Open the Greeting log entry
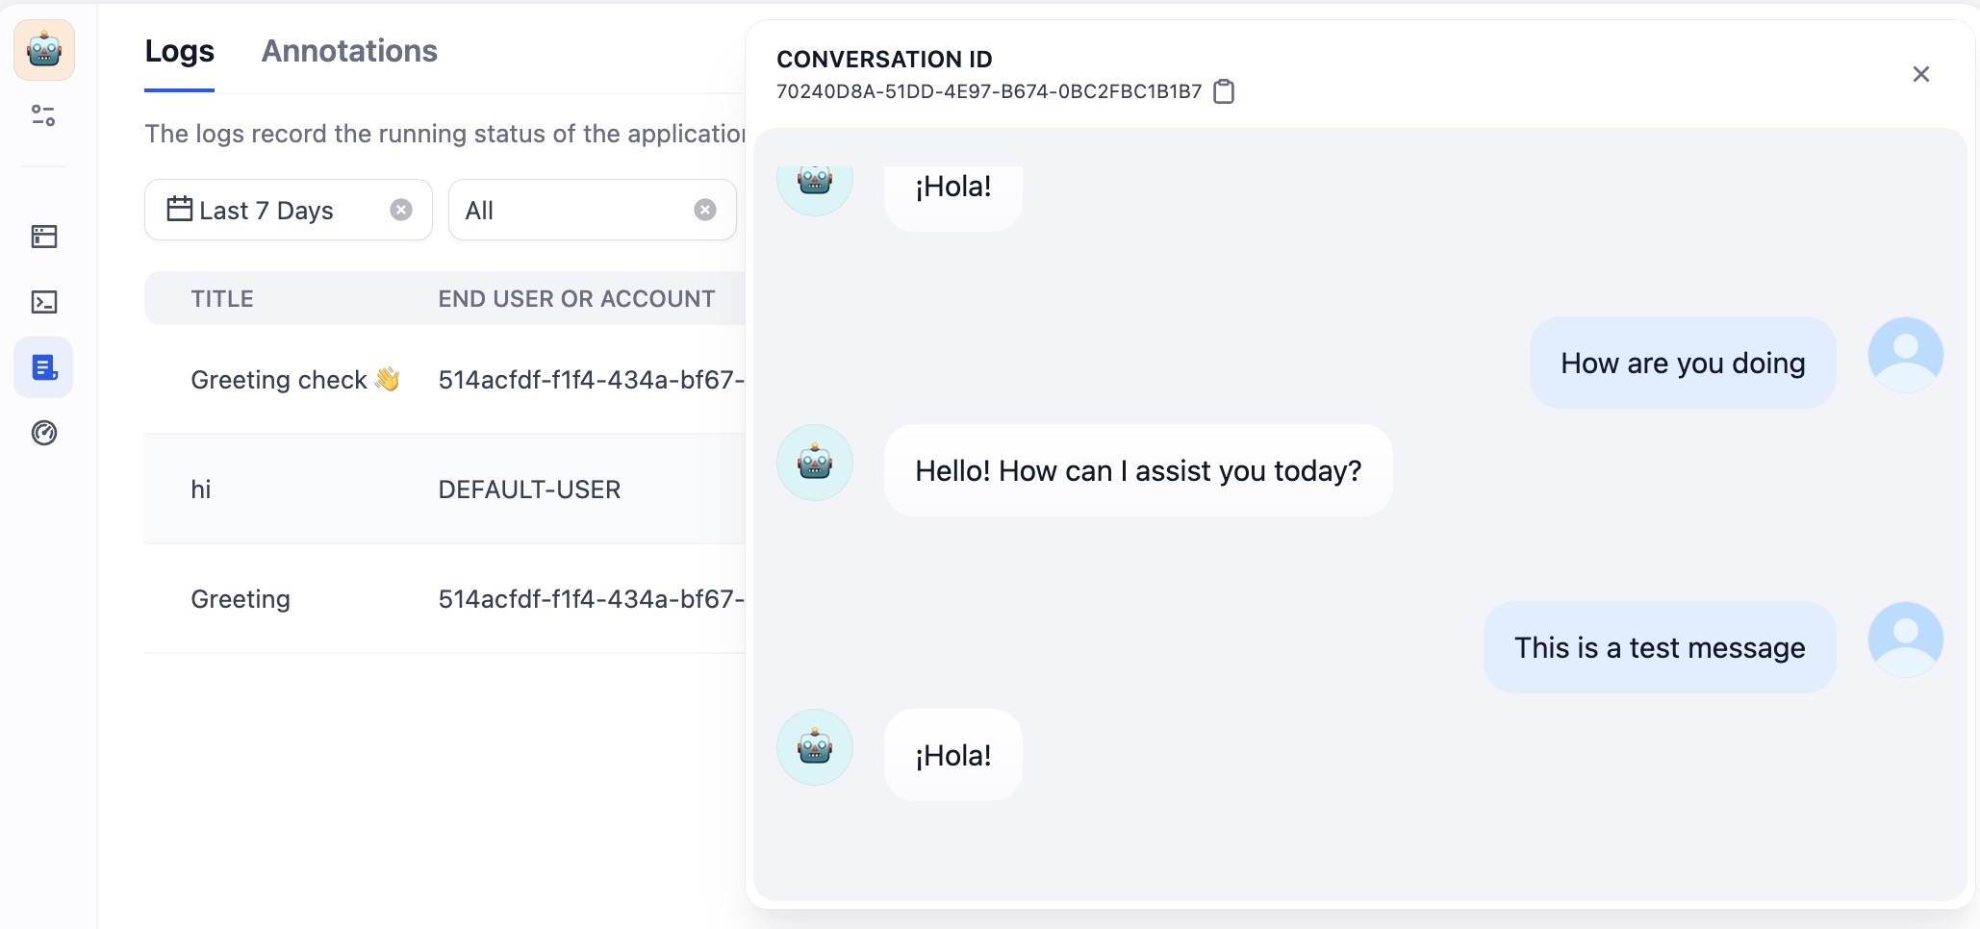Screen dimensions: 1980x929 tap(241, 599)
